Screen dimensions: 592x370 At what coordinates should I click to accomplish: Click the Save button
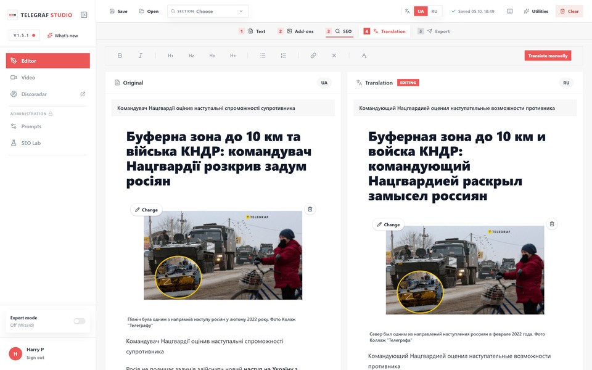(118, 11)
